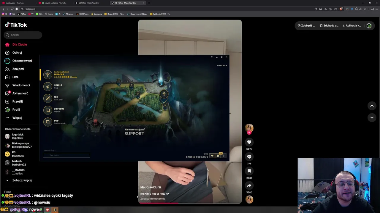Open __MATIUS followed account
The image size is (380, 213).
[15, 172]
